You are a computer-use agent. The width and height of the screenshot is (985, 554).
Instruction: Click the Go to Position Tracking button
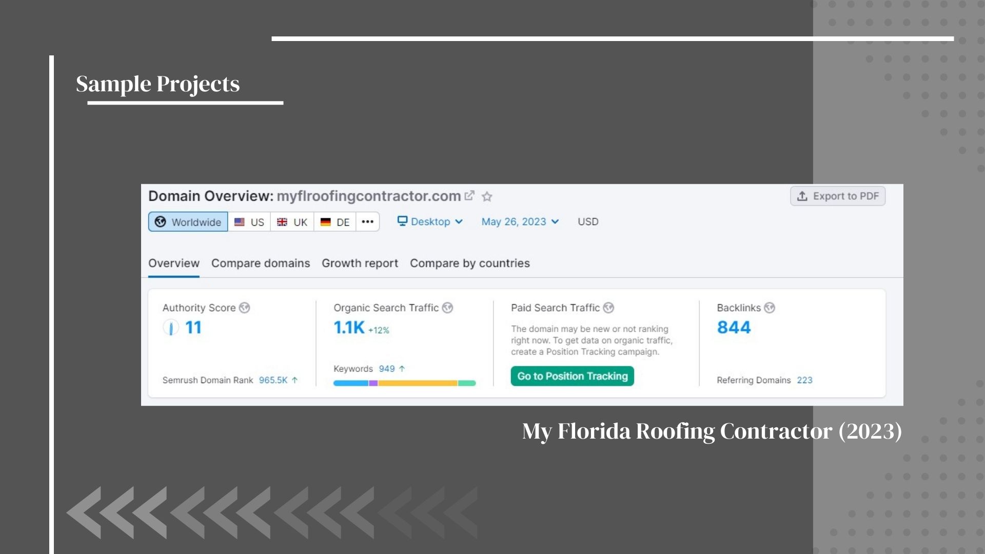click(x=572, y=376)
